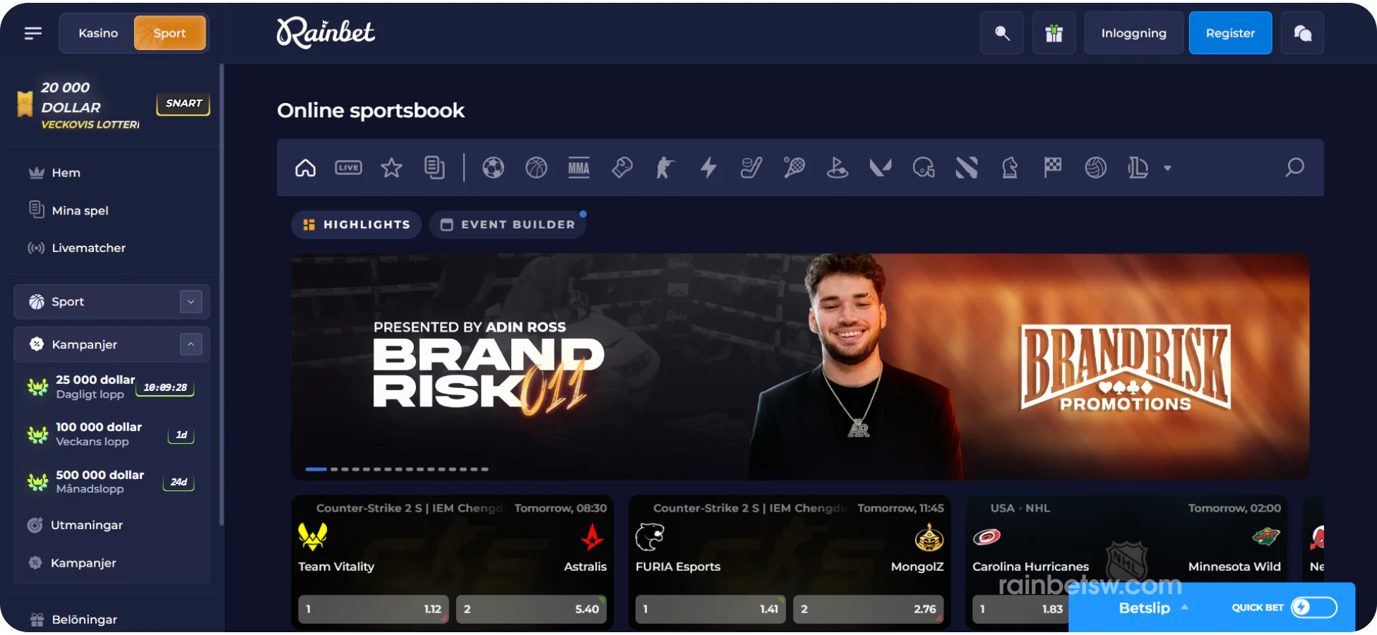Bet on MongolZ at 2.76
Viewport: 1377px width, 635px height.
coord(868,609)
